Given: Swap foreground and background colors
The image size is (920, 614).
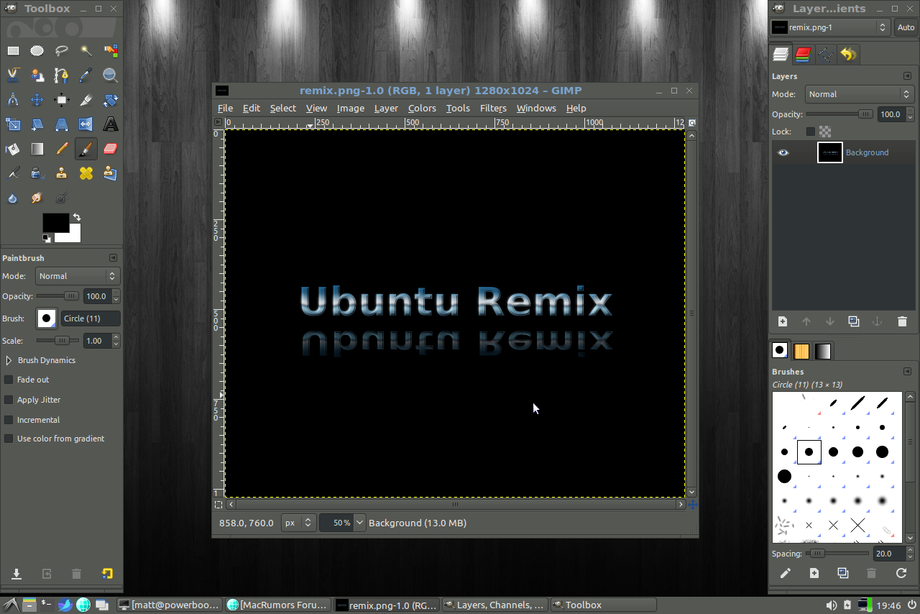Looking at the screenshot, I should [77, 217].
